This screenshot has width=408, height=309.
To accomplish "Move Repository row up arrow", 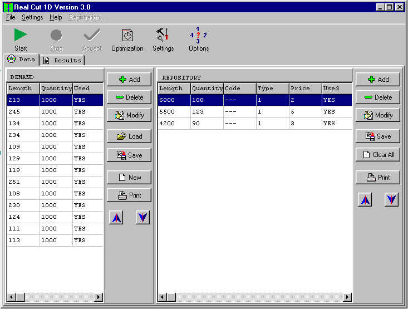I will point(365,200).
